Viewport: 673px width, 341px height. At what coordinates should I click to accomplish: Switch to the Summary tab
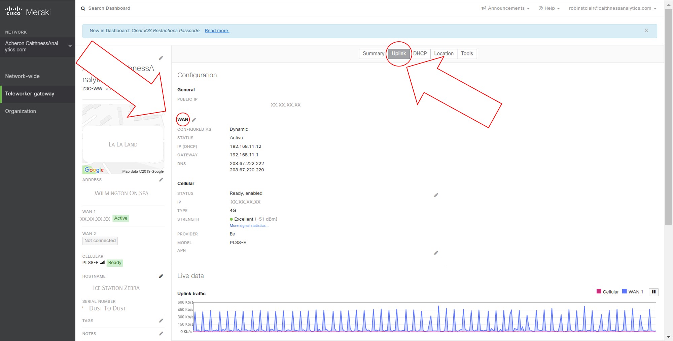coord(373,53)
